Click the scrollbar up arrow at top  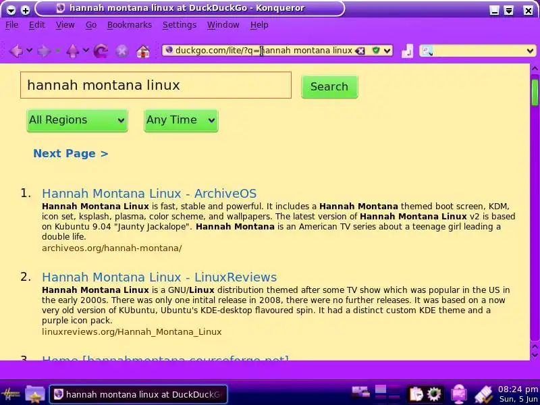pyautogui.click(x=535, y=69)
